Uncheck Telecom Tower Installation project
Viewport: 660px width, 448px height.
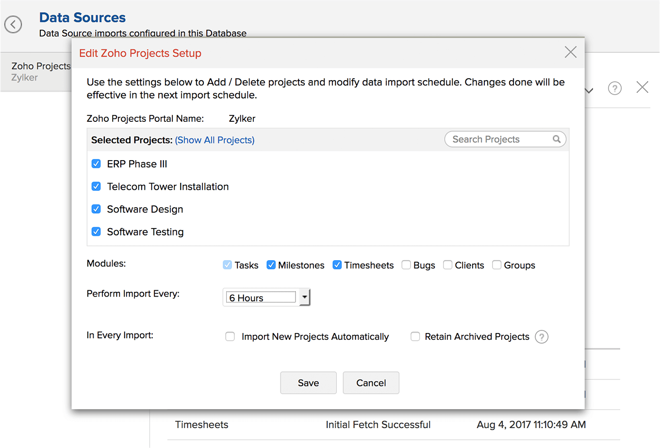tap(96, 186)
